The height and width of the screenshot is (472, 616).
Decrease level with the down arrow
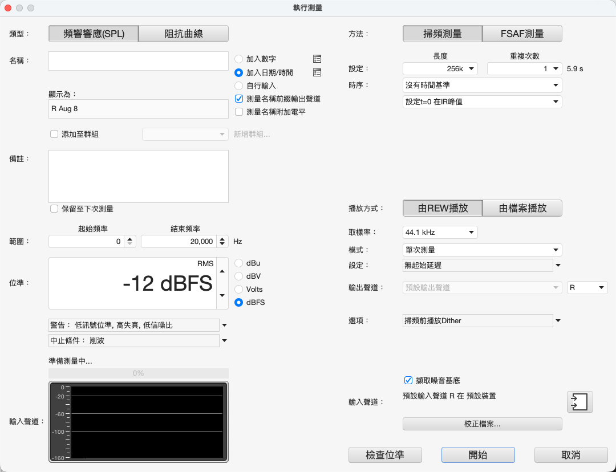pyautogui.click(x=222, y=295)
